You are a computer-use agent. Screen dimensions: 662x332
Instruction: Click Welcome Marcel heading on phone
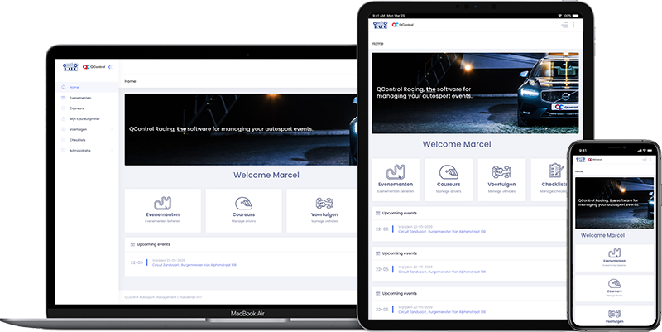pos(602,235)
